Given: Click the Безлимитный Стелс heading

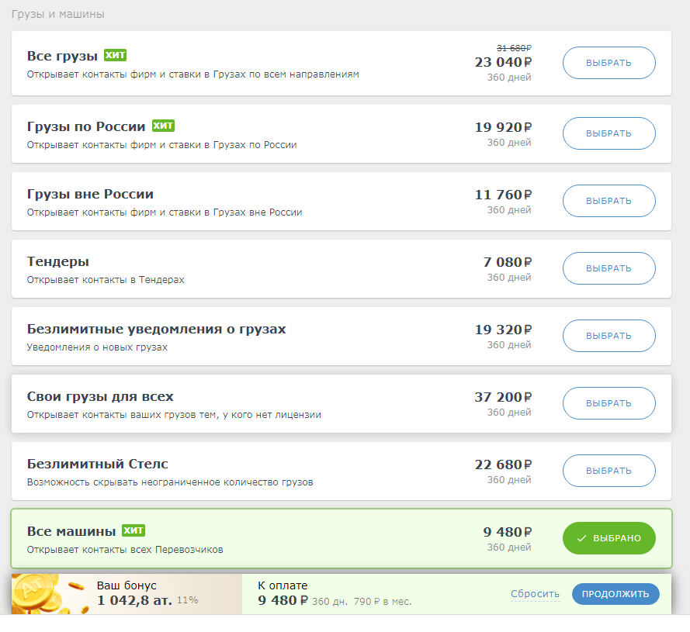Looking at the screenshot, I should click(98, 464).
